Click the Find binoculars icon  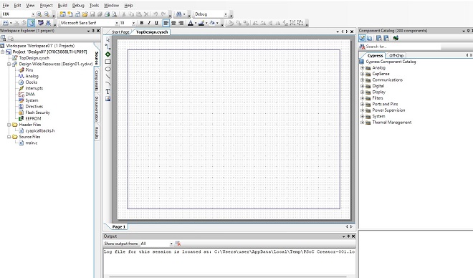[179, 14]
